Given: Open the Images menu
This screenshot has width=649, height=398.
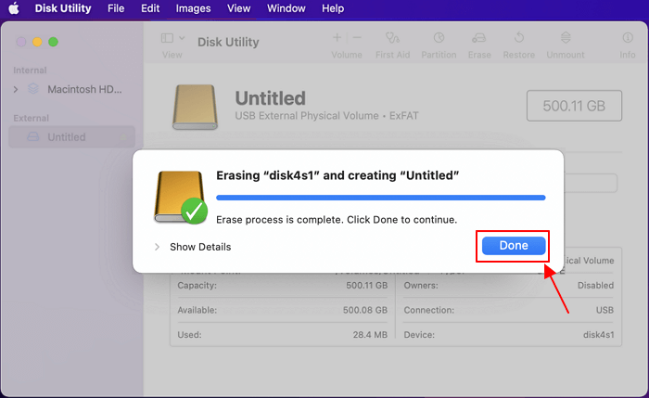Looking at the screenshot, I should [x=192, y=8].
